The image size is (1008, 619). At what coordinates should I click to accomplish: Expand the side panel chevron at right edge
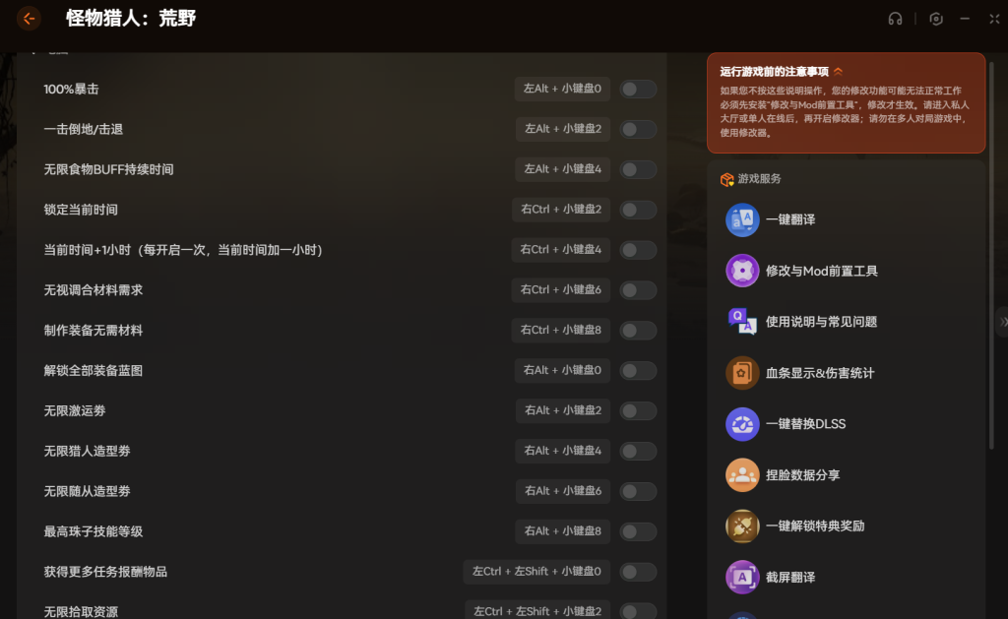click(1002, 322)
